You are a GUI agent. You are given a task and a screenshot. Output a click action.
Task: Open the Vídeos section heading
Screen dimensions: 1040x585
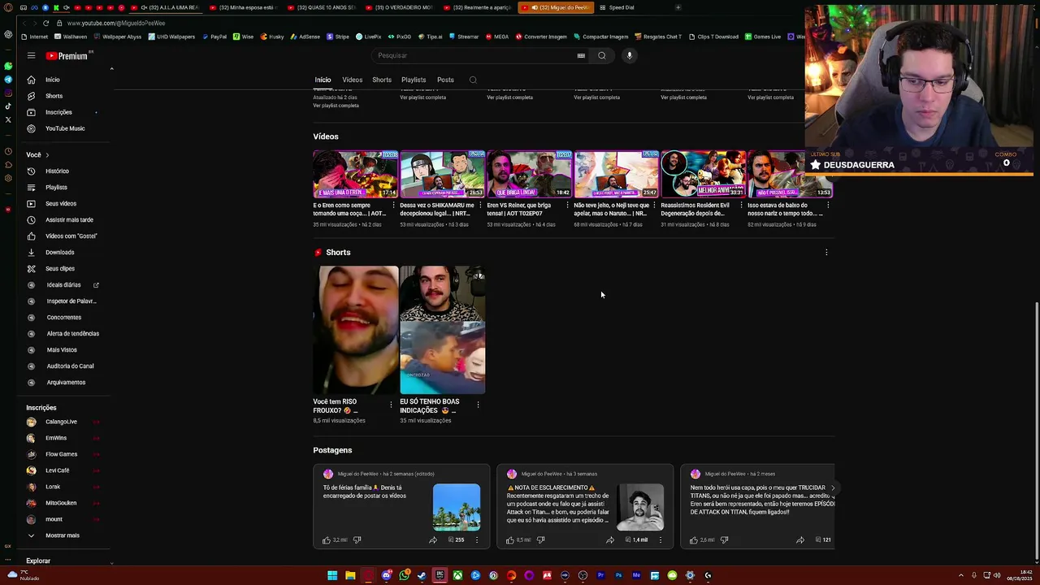point(326,136)
